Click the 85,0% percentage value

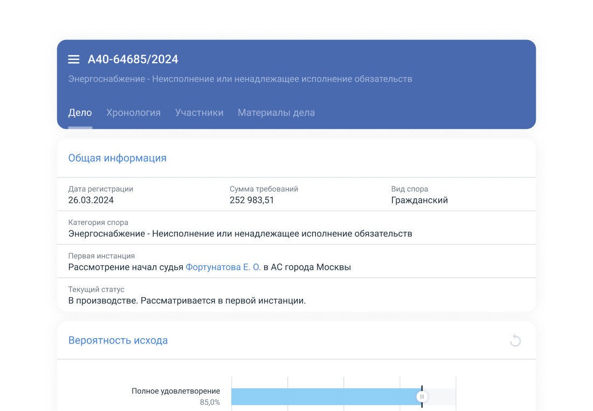point(210,402)
